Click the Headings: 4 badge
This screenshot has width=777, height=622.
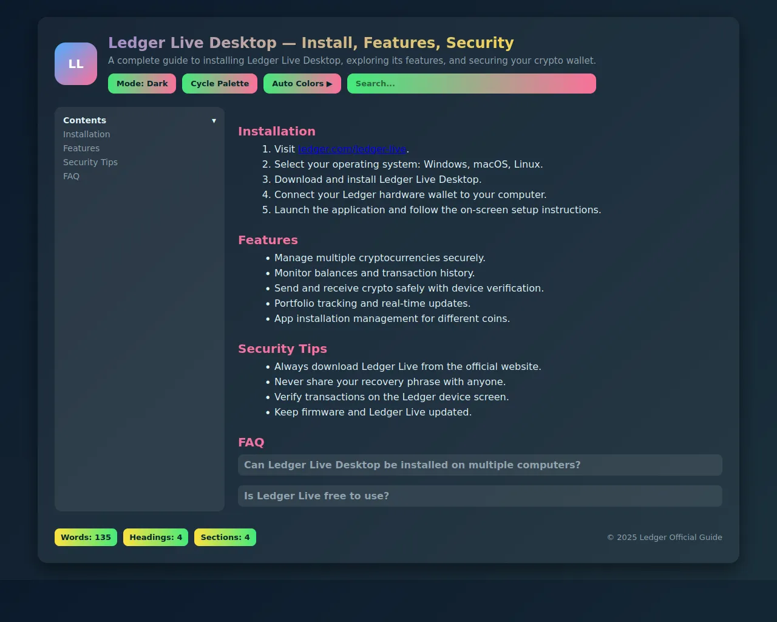(x=155, y=538)
